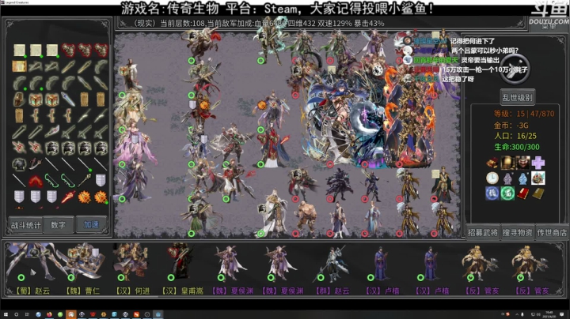Toggle the 加速 speed-up button
The width and height of the screenshot is (570, 319).
click(91, 225)
